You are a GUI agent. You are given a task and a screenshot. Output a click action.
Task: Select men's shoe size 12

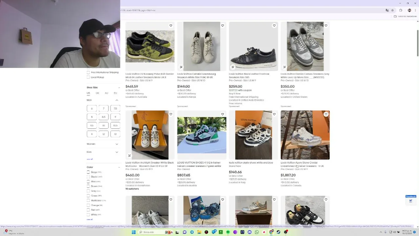click(104, 134)
